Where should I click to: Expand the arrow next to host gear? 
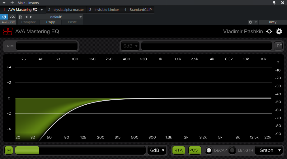[x=256, y=22]
